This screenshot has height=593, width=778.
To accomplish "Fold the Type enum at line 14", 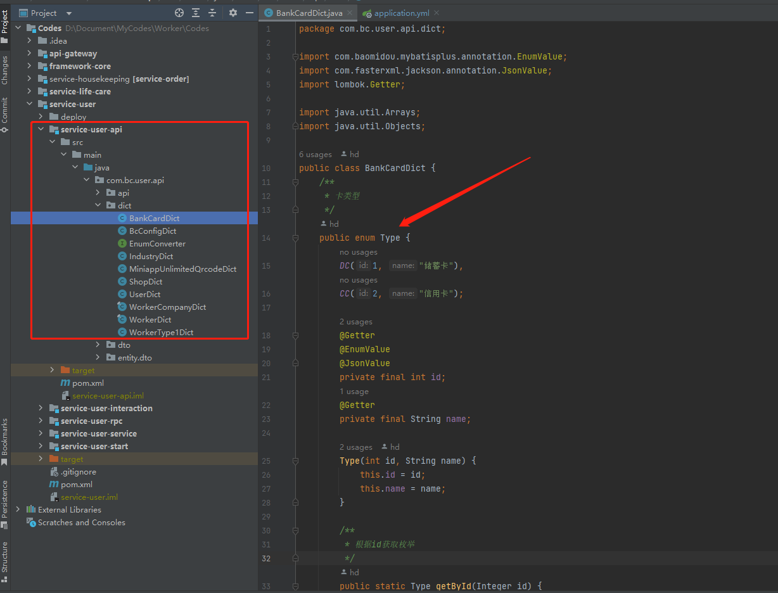I will pyautogui.click(x=295, y=238).
